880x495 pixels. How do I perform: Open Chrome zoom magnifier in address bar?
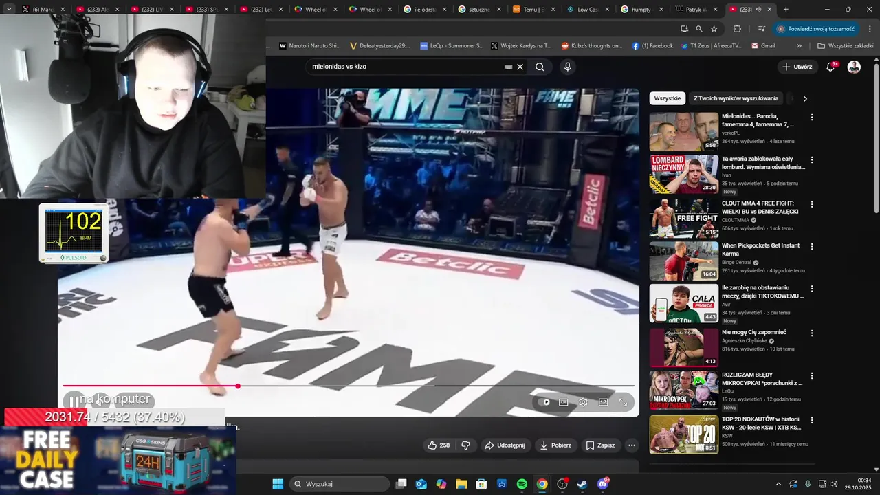(x=699, y=29)
